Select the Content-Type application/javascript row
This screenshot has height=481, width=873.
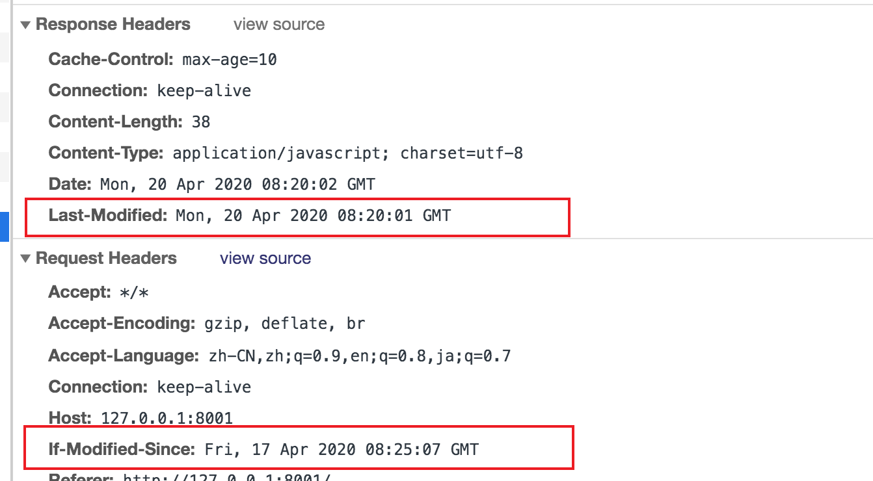pyautogui.click(x=286, y=153)
